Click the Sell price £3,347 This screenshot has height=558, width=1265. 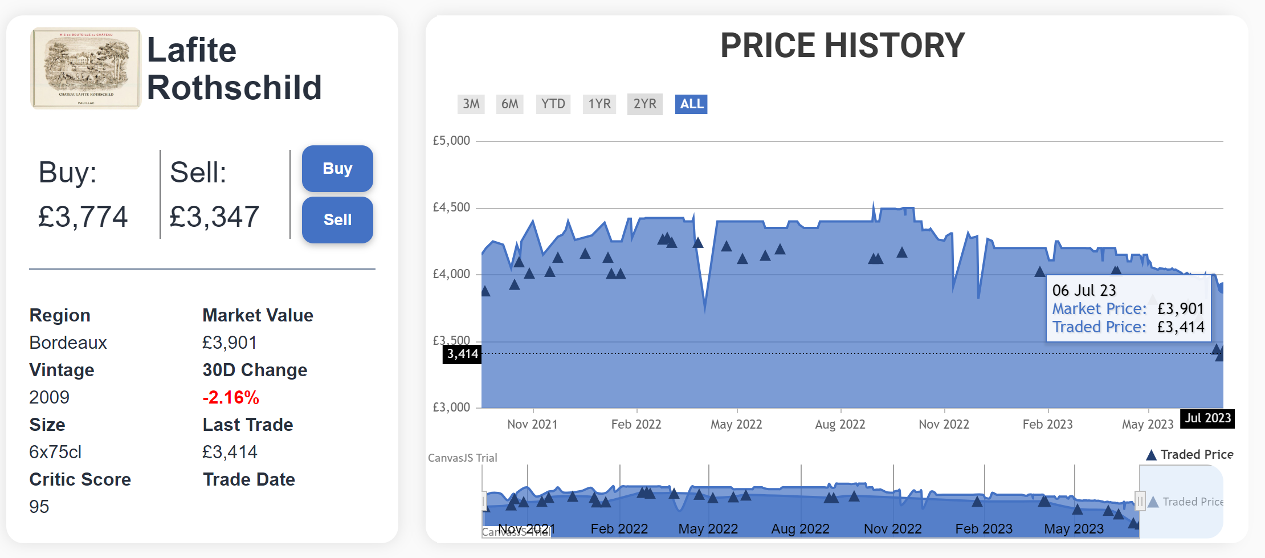pos(214,217)
